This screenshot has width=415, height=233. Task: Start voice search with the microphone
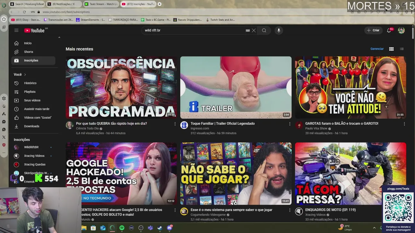tap(279, 30)
